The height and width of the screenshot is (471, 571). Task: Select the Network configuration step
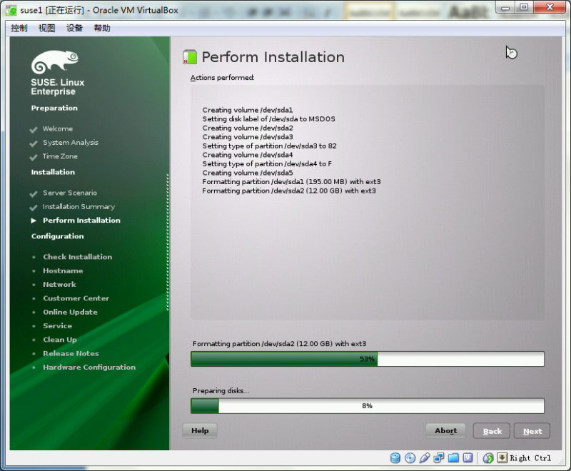click(59, 284)
